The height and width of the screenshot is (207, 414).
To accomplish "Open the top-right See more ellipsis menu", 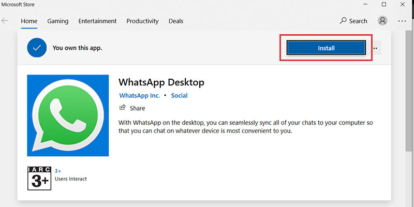I will point(402,21).
